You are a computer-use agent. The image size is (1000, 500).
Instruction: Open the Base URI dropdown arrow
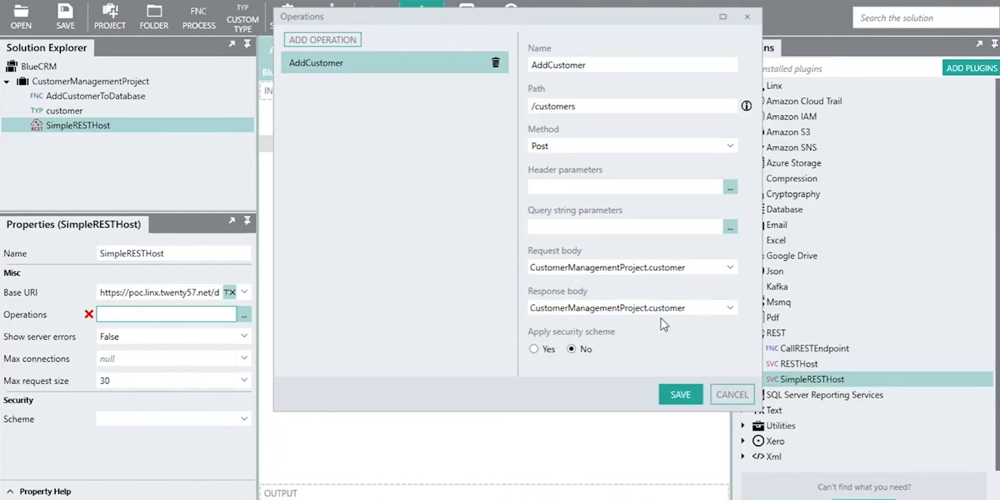pyautogui.click(x=244, y=291)
